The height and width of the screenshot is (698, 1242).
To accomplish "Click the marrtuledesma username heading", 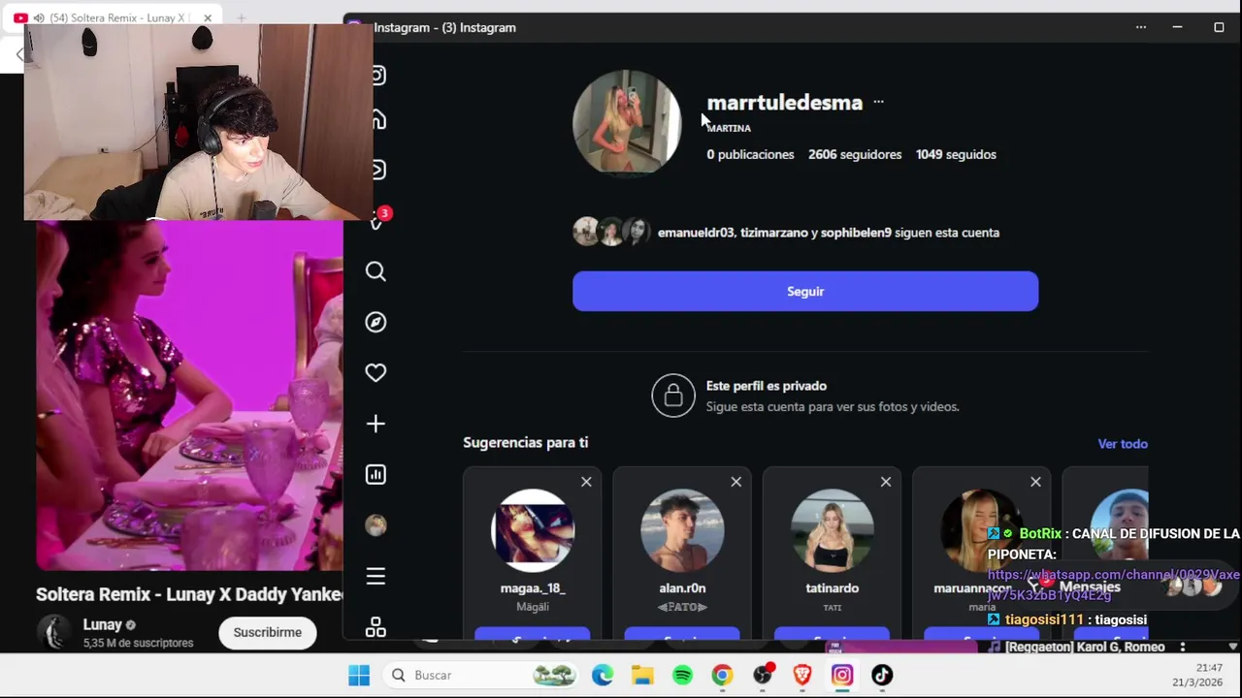I will (784, 103).
